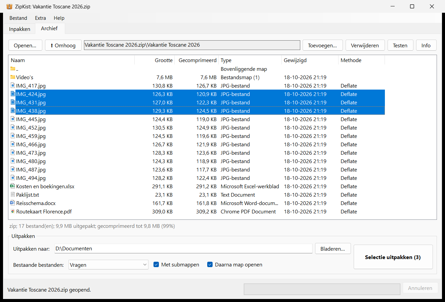The image size is (445, 302).
Task: Sort by the Grootte column header
Action: [154, 60]
